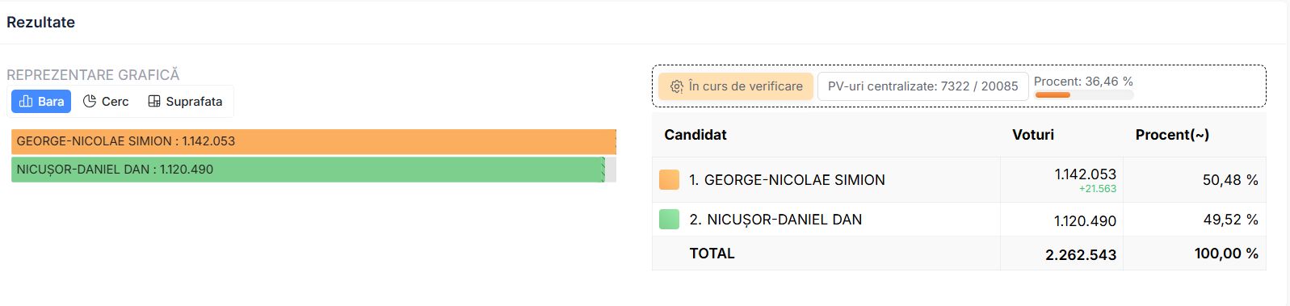Click the orange swatch for George-Nicolae Simion
Image resolution: width=1290 pixels, height=306 pixels.
point(669,180)
